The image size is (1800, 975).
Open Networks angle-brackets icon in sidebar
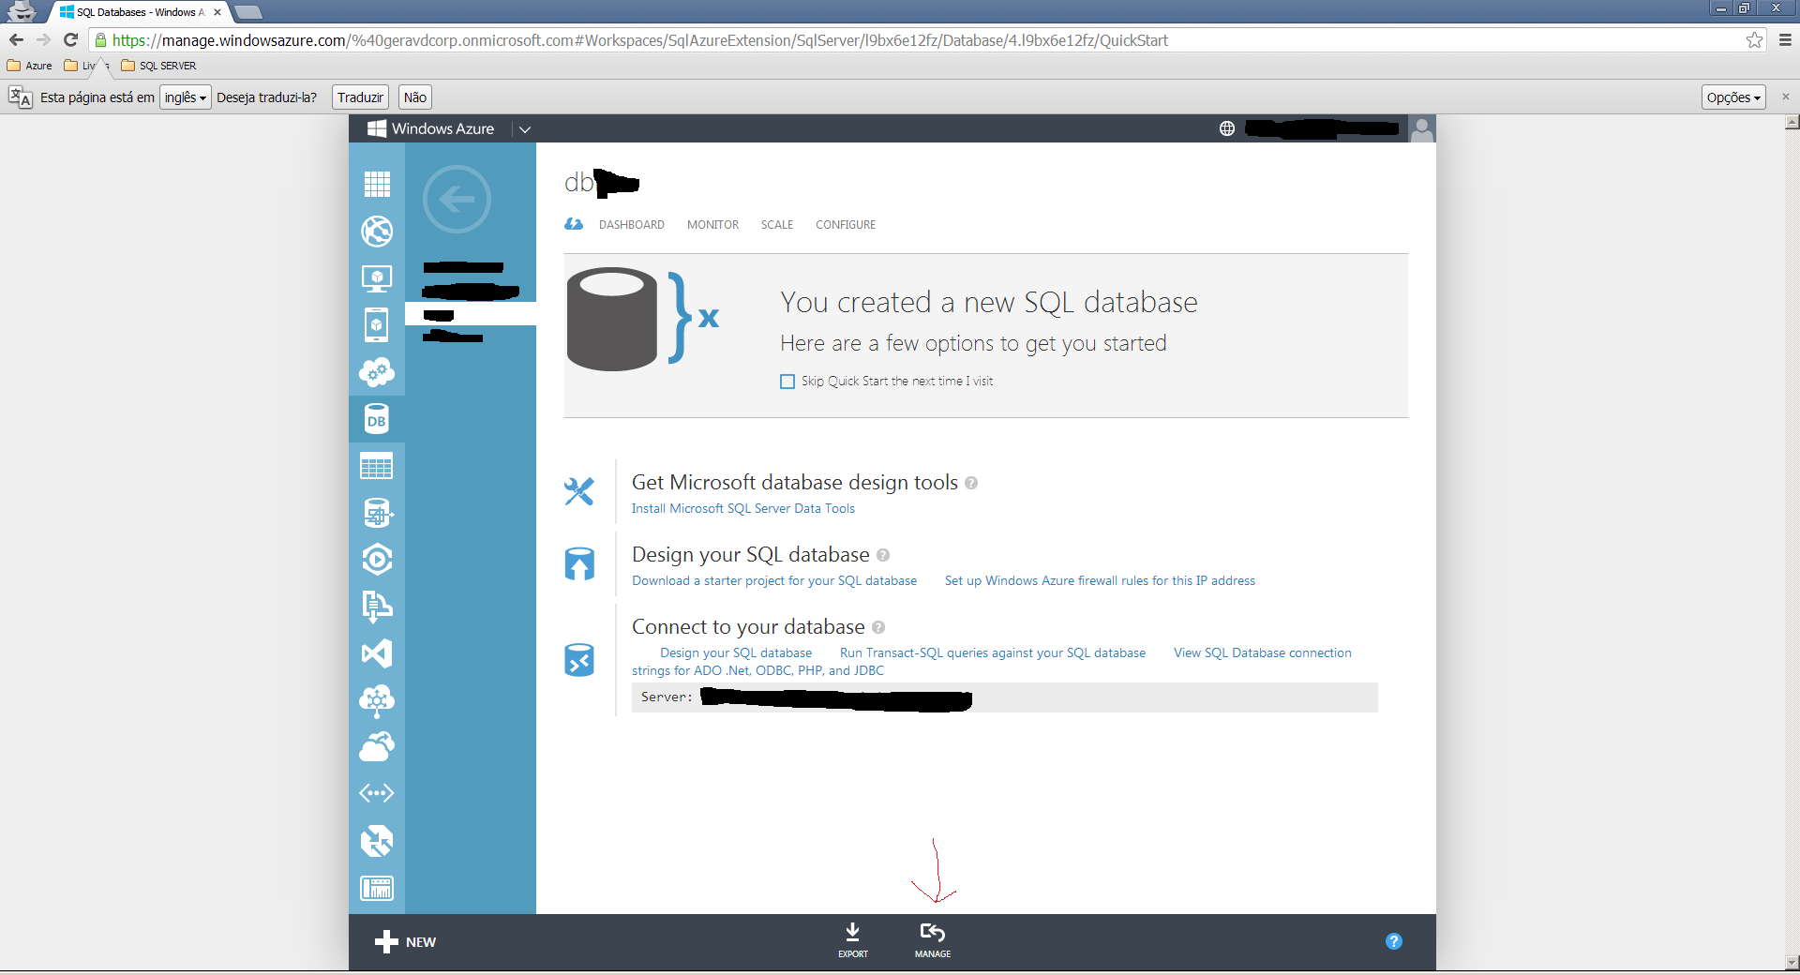[377, 793]
